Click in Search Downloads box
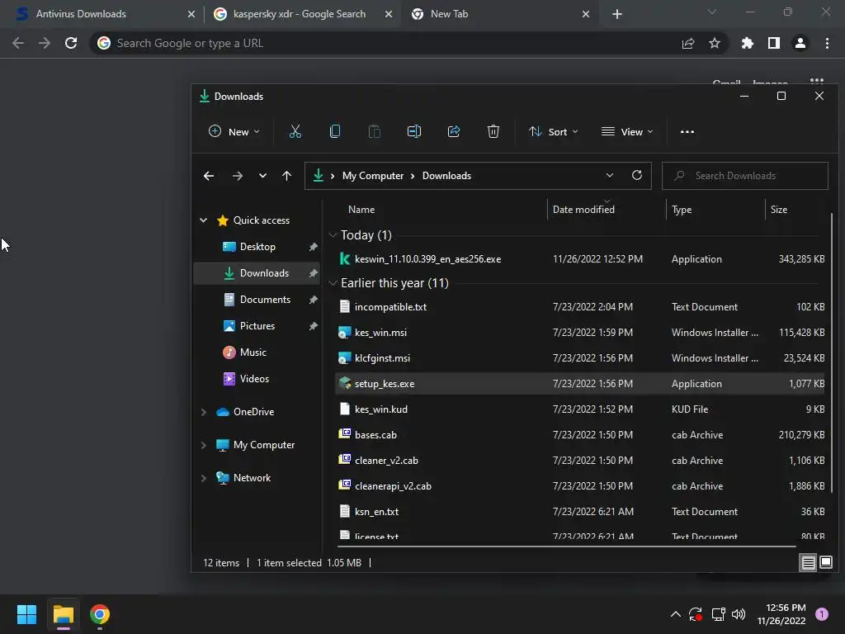Viewport: 845px width, 634px height. [745, 176]
